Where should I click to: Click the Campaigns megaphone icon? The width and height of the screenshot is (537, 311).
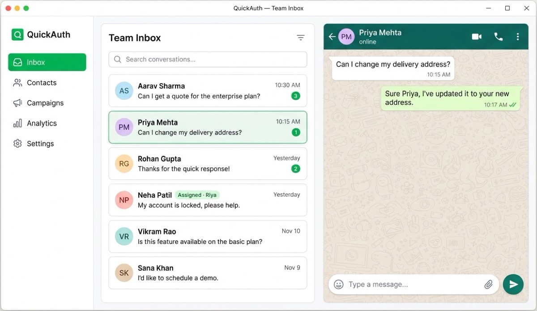pos(17,103)
